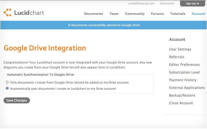Click the Save Changes button
The width and height of the screenshot is (207, 129).
17,100
